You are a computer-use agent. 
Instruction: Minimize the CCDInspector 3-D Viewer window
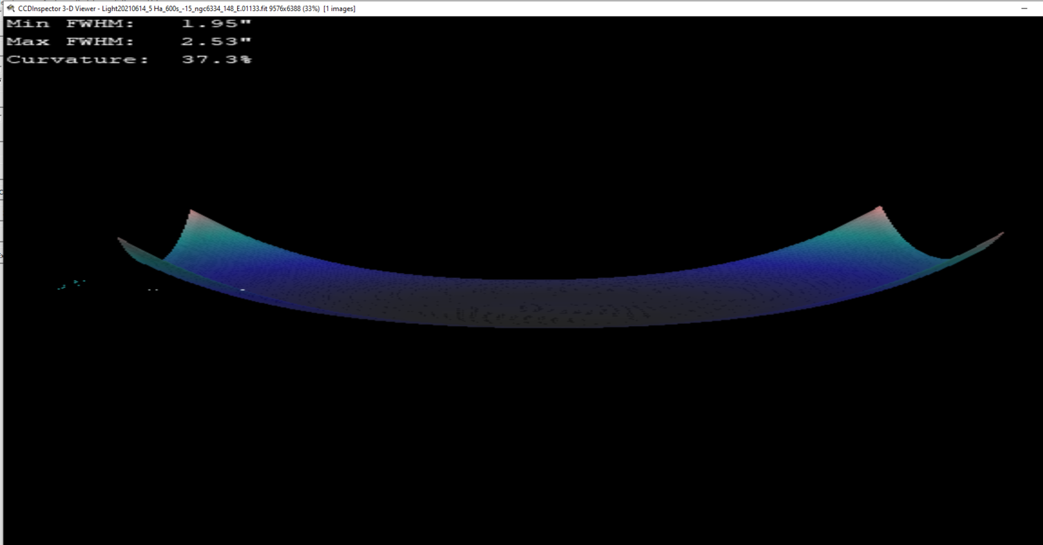point(1025,8)
